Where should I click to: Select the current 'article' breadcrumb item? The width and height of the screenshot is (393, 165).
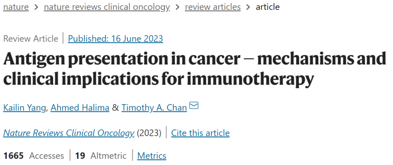pos(268,7)
